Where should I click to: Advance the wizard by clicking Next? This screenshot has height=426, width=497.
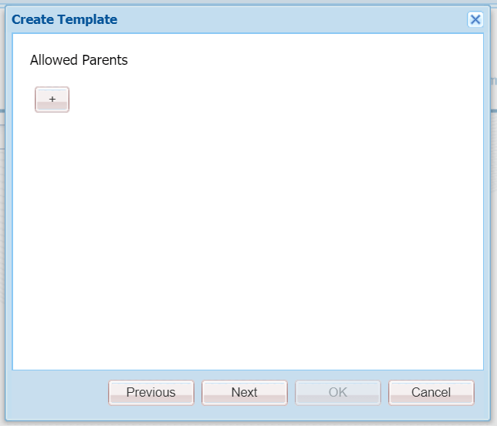[245, 393]
